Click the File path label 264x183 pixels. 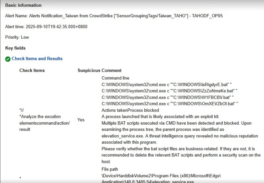tap(110, 169)
